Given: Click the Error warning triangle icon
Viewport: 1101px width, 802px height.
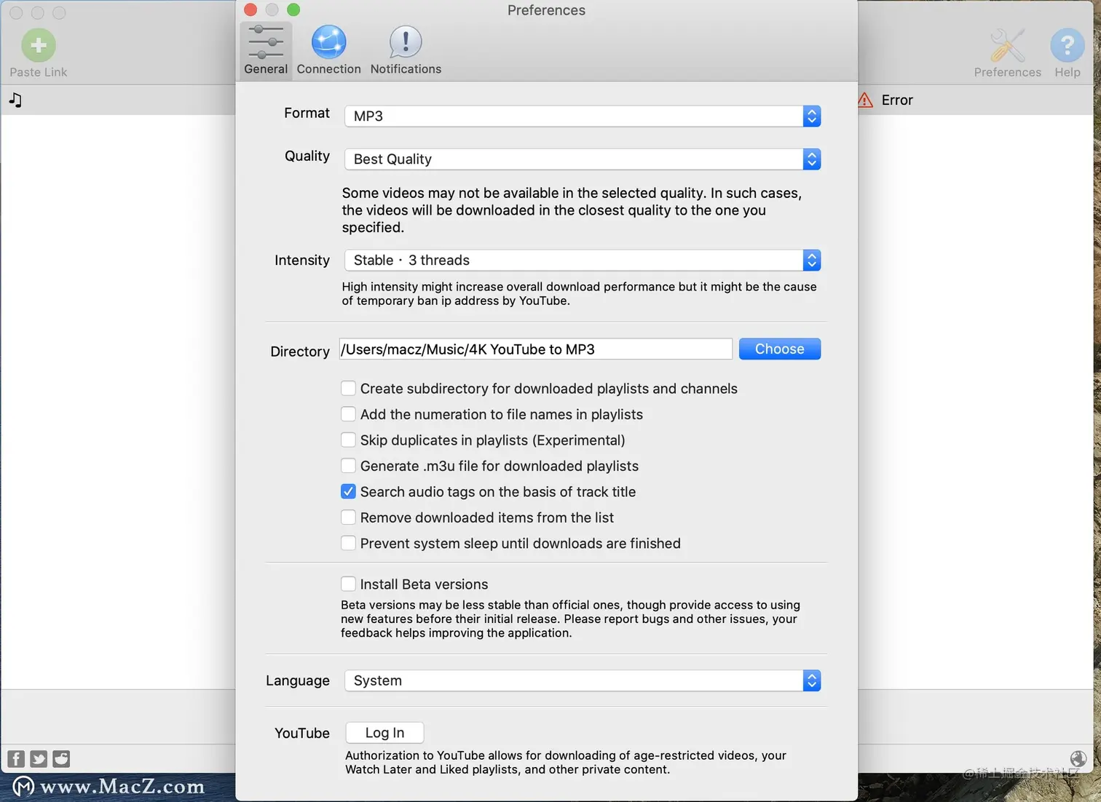Looking at the screenshot, I should [865, 100].
